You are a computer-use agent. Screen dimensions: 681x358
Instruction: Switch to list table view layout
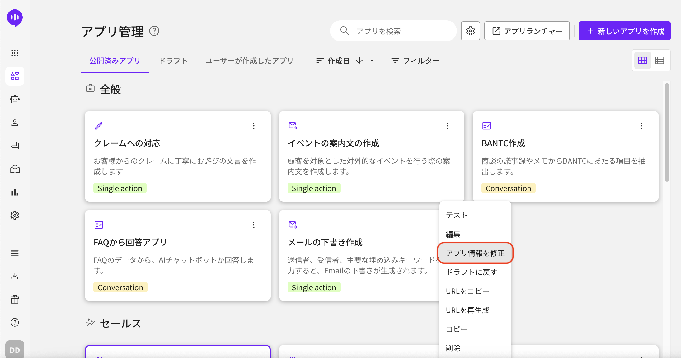pos(659,60)
